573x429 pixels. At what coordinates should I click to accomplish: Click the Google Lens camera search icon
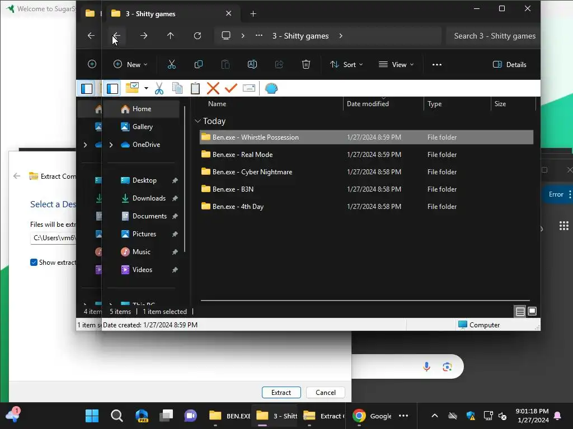coord(447,366)
